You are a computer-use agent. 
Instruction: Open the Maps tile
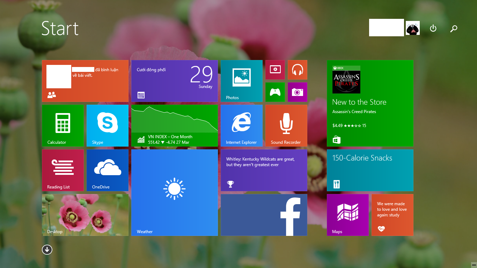click(348, 215)
